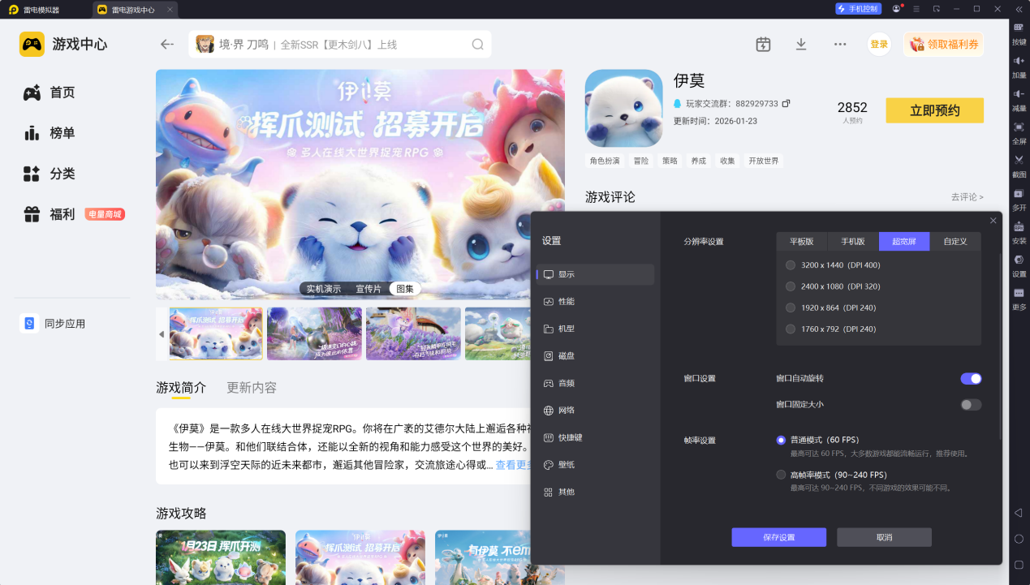Screen dimensions: 1030x585
Task: Click the 保存设置 button
Action: pos(778,537)
